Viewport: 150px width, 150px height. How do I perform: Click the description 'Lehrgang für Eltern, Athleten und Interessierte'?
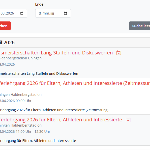[x=37, y=141]
